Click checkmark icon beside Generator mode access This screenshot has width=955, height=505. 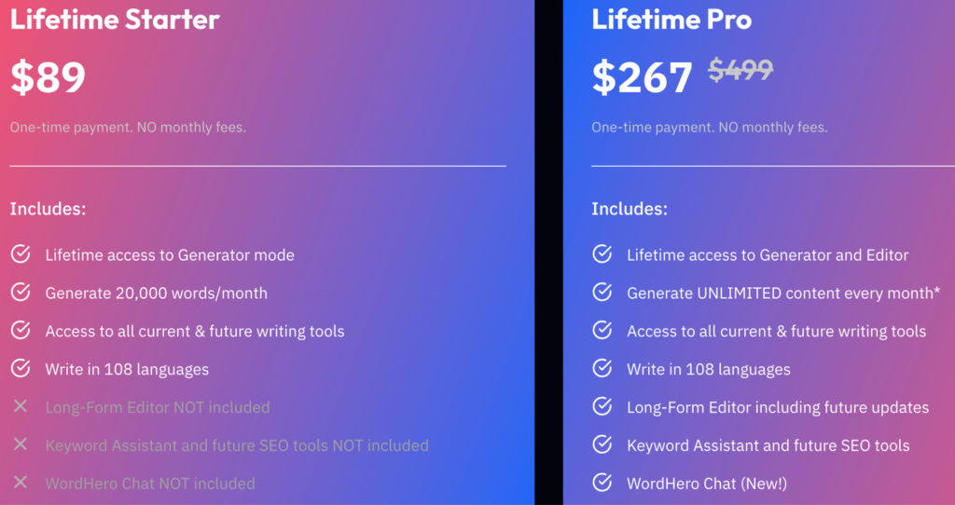click(20, 254)
